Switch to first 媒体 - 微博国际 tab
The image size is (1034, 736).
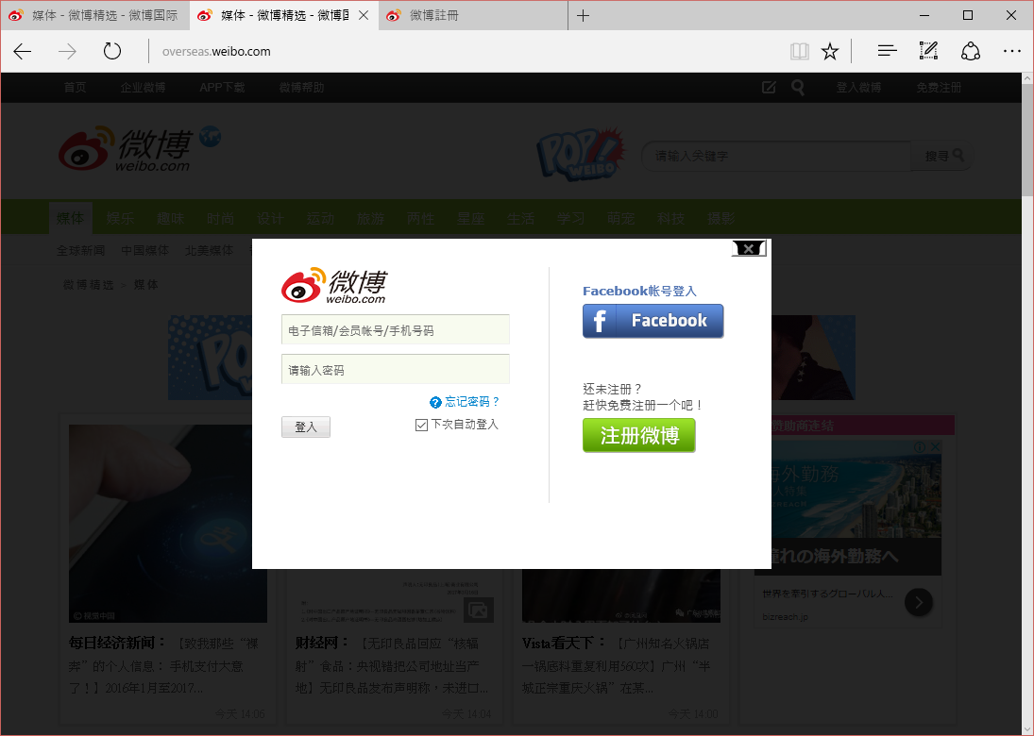click(x=95, y=15)
